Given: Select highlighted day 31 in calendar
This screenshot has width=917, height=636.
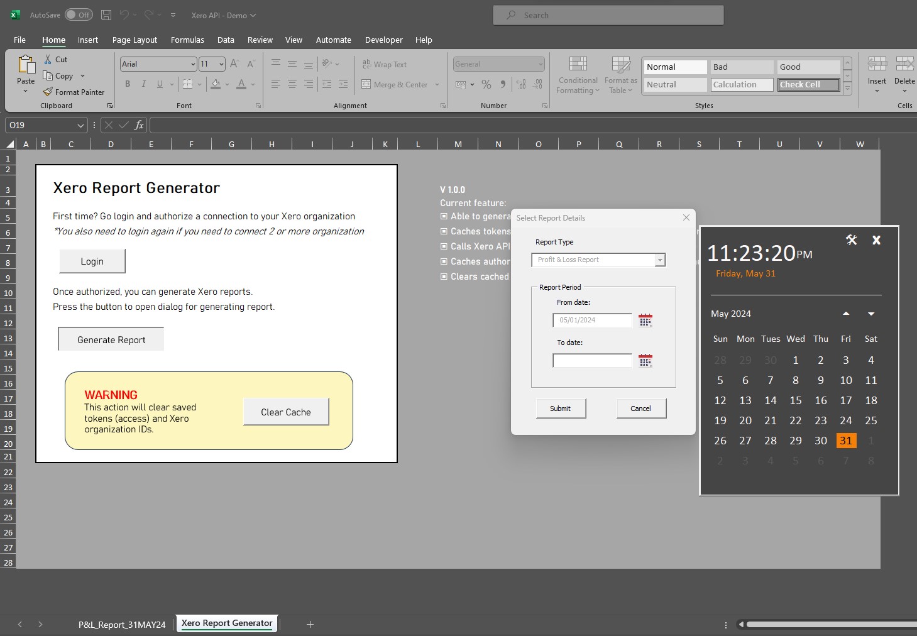Looking at the screenshot, I should (x=846, y=441).
